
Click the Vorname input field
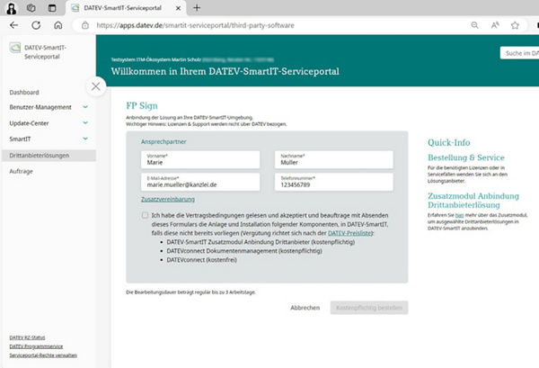tap(199, 163)
